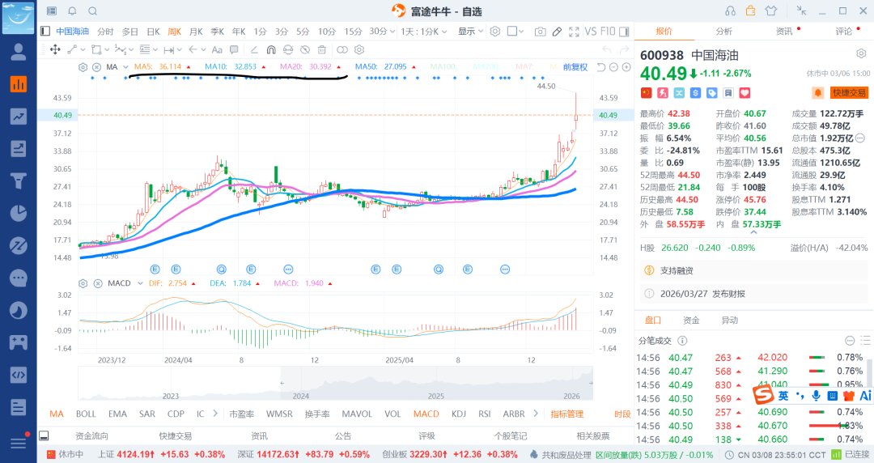Image resolution: width=874 pixels, height=463 pixels.
Task: Toggle the F10 info view
Action: pos(608,32)
